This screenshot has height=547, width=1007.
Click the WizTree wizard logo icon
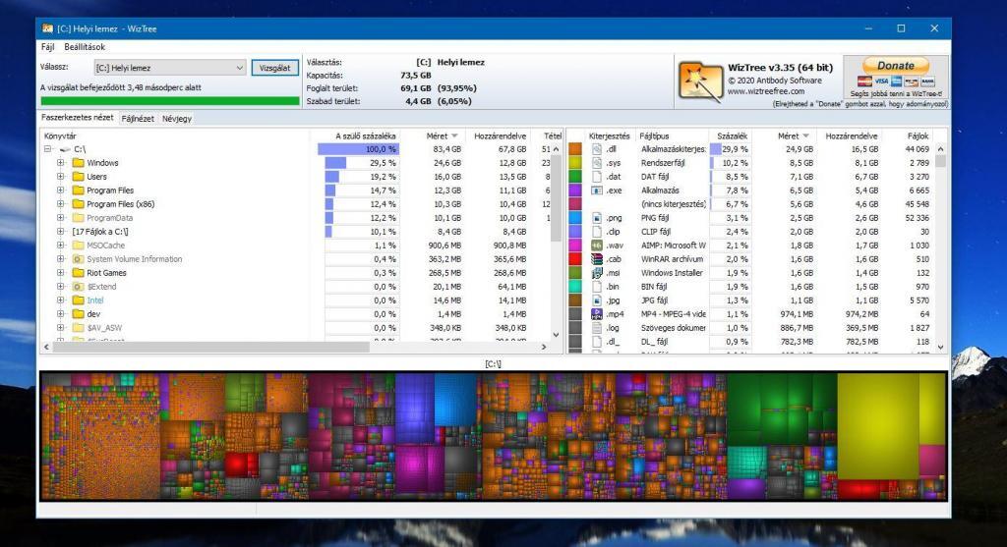pos(700,80)
